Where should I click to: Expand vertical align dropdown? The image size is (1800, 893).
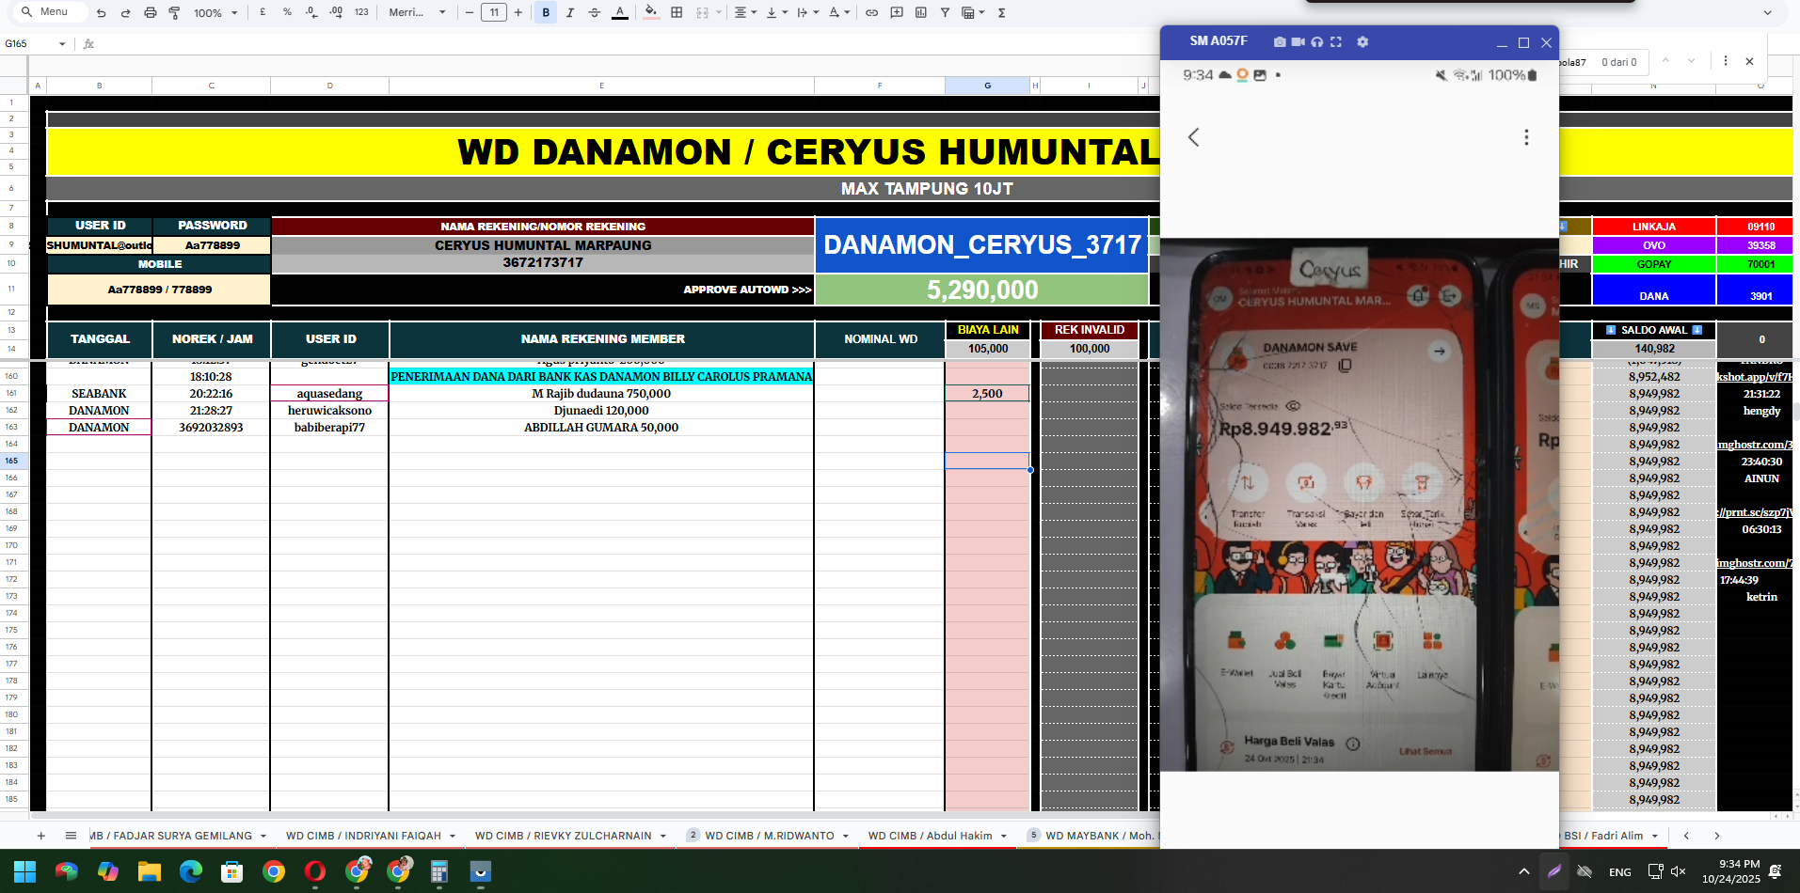(776, 12)
